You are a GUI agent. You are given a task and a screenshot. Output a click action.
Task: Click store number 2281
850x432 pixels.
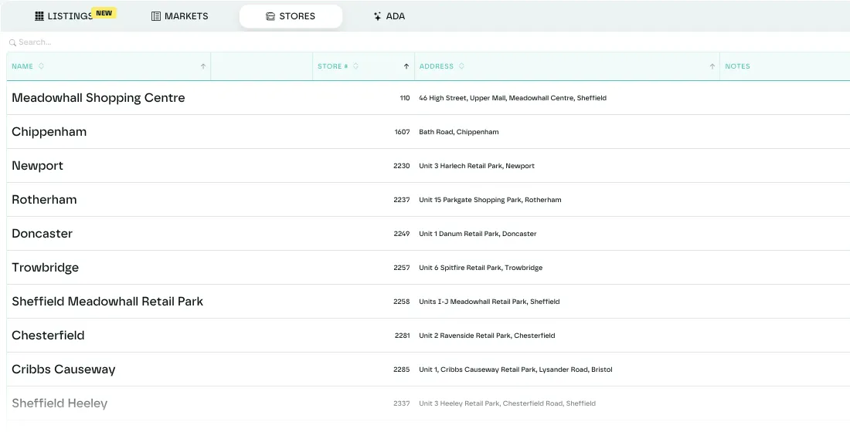[x=403, y=336]
